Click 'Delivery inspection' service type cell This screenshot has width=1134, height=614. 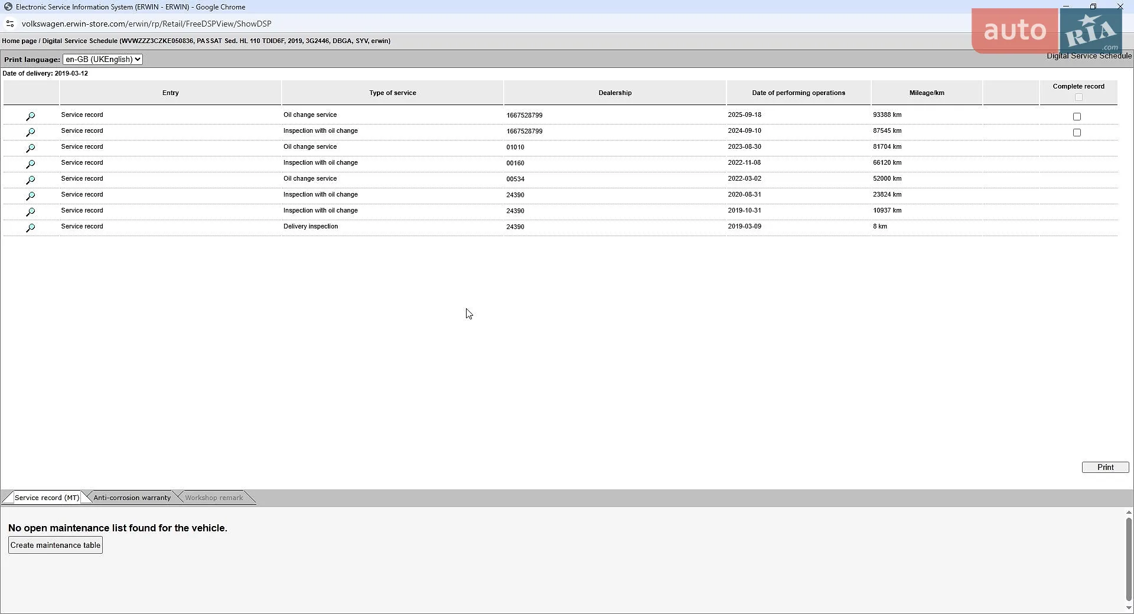click(311, 226)
